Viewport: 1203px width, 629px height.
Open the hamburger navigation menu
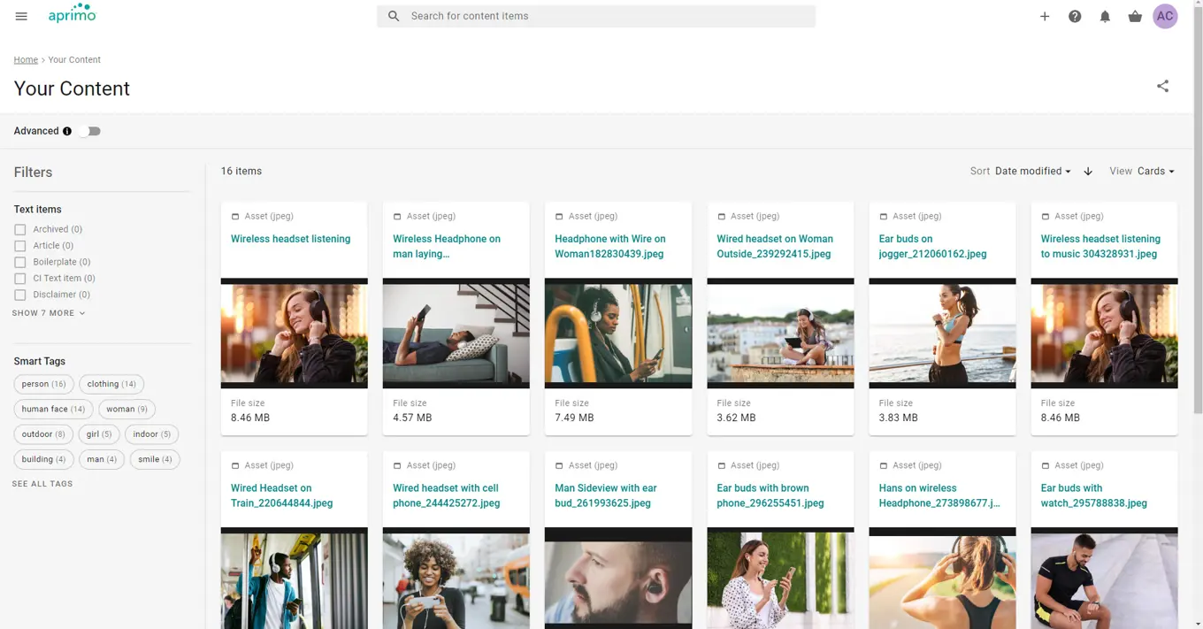[x=21, y=15]
